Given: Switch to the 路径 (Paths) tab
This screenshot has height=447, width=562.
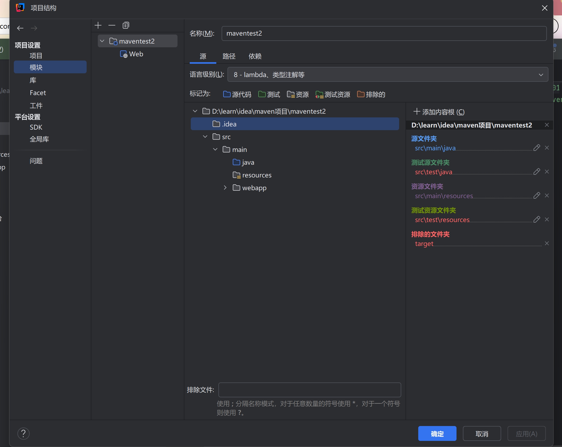Looking at the screenshot, I should [x=229, y=56].
